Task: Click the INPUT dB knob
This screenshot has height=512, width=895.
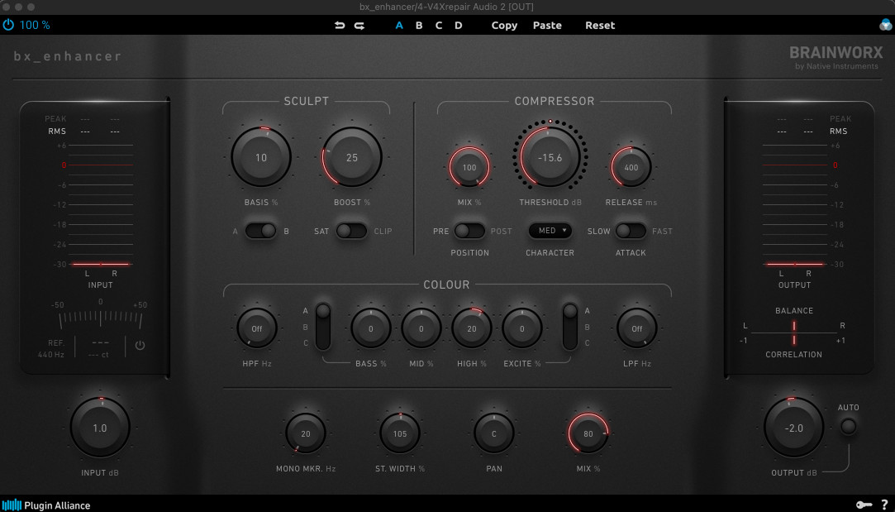Action: [x=100, y=428]
